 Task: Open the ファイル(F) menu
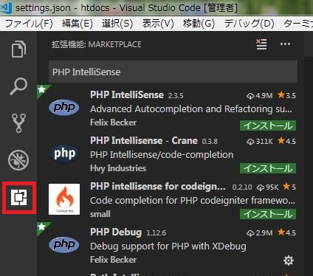click(x=29, y=24)
